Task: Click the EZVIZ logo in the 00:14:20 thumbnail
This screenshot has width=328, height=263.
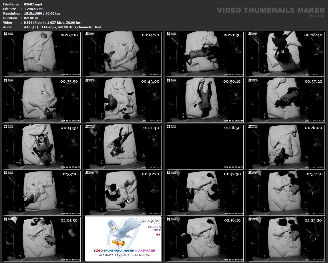Action: [88, 34]
